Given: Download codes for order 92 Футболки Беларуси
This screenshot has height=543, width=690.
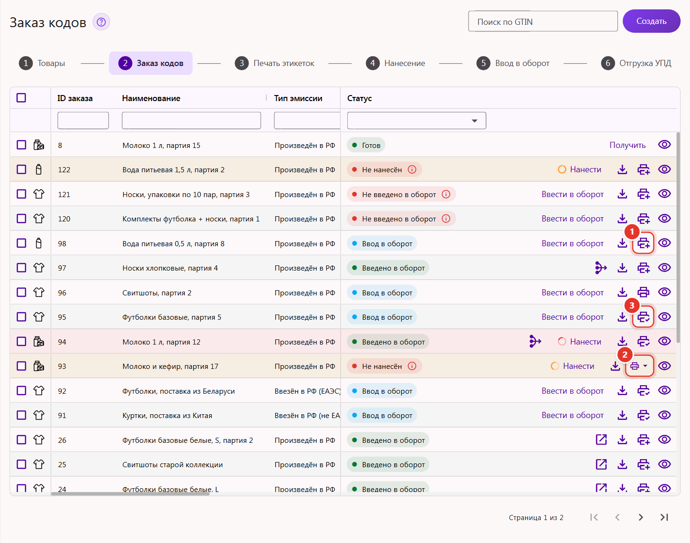Looking at the screenshot, I should pyautogui.click(x=622, y=390).
